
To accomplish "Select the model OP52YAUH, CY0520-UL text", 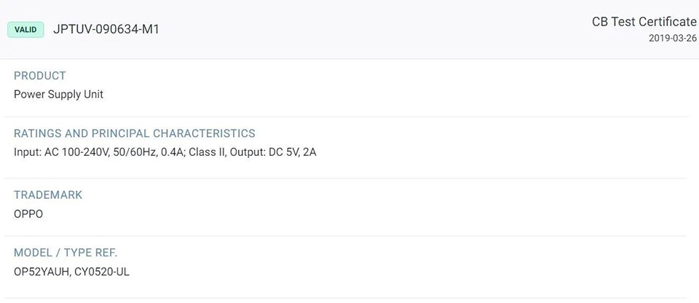I will pos(72,272).
